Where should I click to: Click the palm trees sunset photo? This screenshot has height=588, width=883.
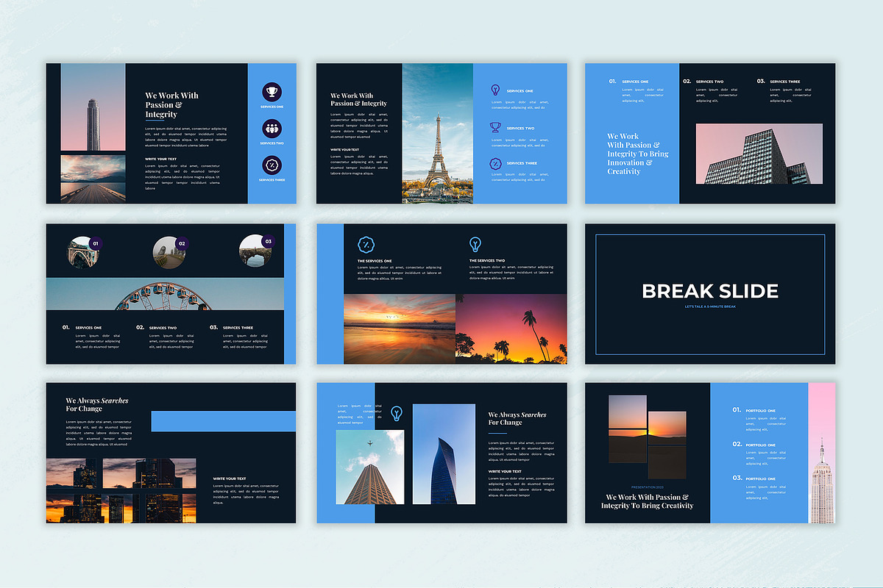click(511, 329)
